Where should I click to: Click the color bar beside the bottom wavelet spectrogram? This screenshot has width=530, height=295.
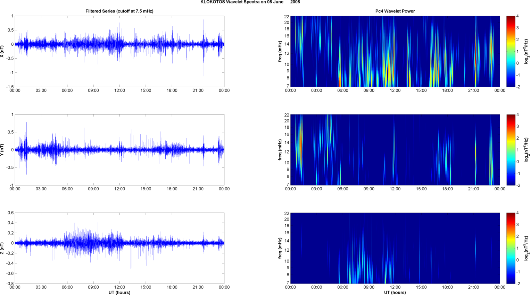coord(511,248)
